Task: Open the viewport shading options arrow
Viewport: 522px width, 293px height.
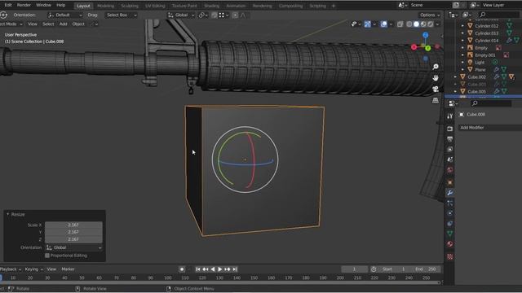Action: pos(437,24)
